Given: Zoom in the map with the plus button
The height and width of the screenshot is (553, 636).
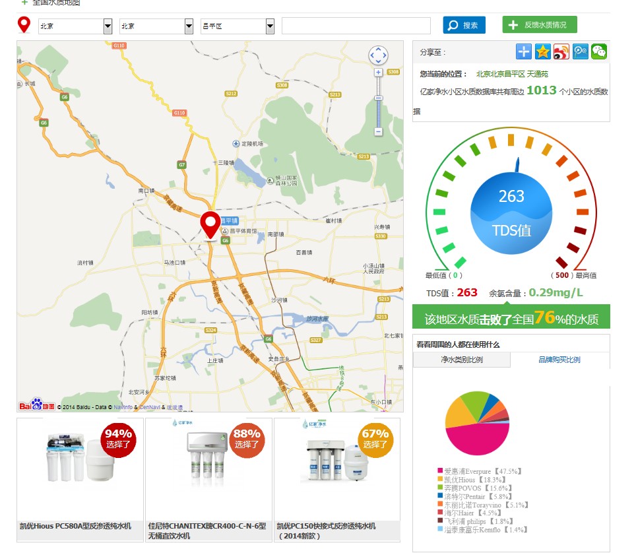Looking at the screenshot, I should click(x=378, y=73).
